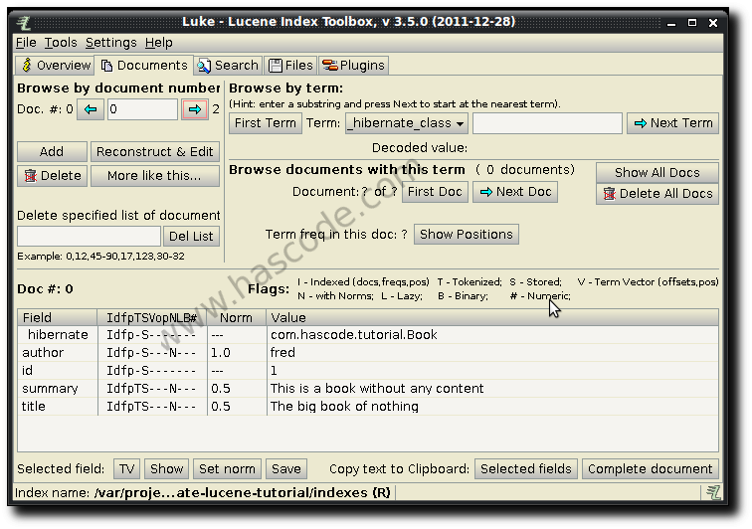Click Delete All Docs button
The width and height of the screenshot is (752, 529).
tap(657, 194)
